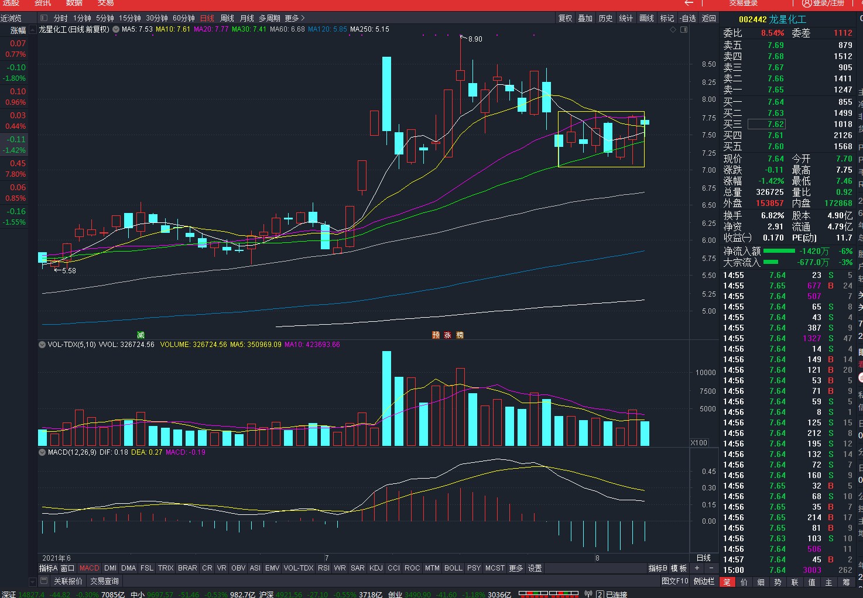The height and width of the screenshot is (598, 863).
Task: Click the 减 marker on the chart bottom
Action: coord(141,335)
